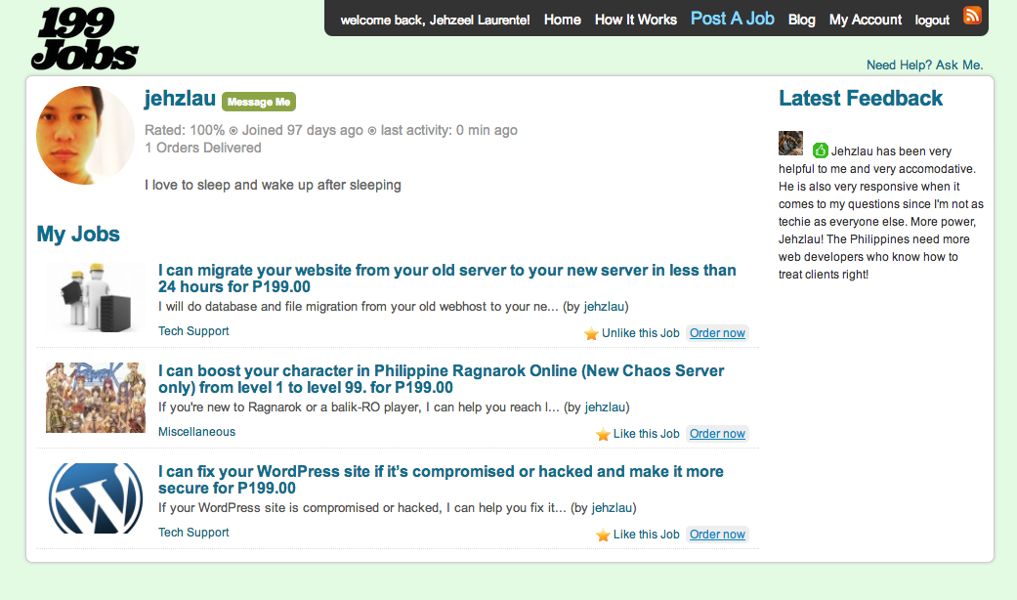Select the Miscellaneous category link

[196, 432]
